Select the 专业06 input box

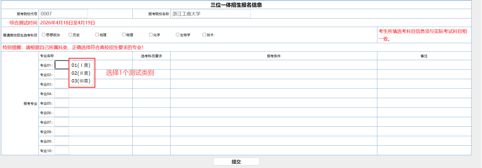coord(62,112)
